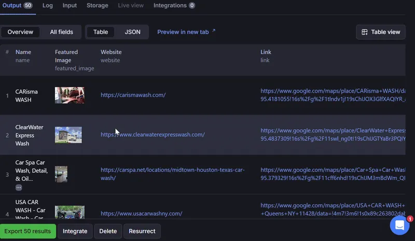Click the Delete button
Viewport: 415px width, 241px height.
pos(108,231)
